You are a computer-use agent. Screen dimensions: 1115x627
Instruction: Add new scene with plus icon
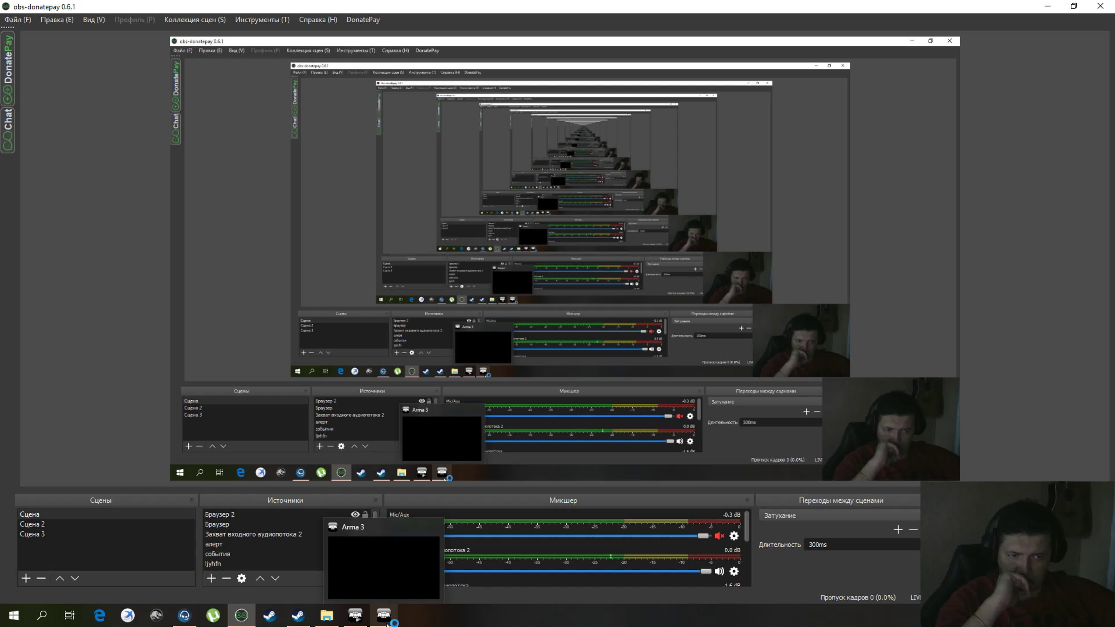[26, 578]
